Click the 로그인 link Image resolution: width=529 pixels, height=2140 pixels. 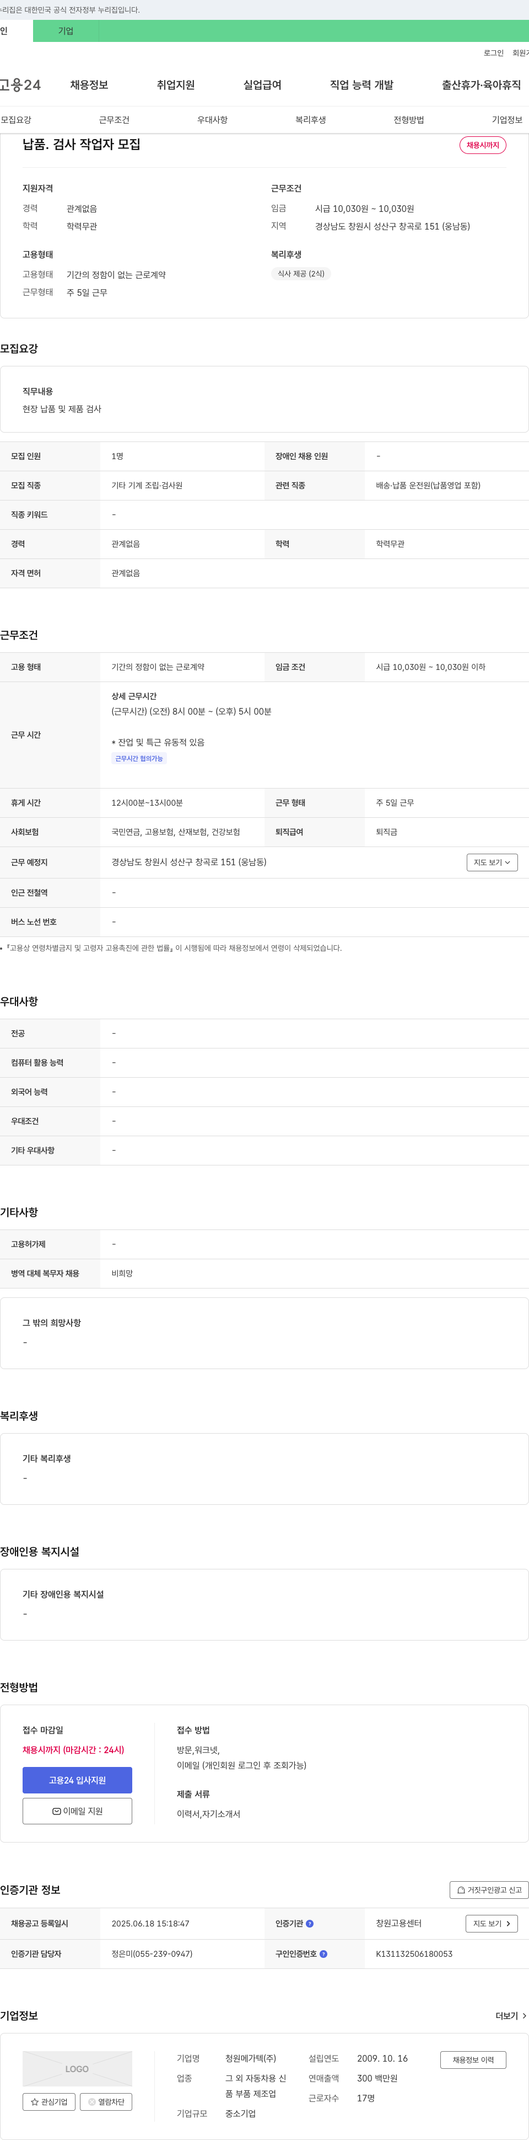(x=493, y=53)
